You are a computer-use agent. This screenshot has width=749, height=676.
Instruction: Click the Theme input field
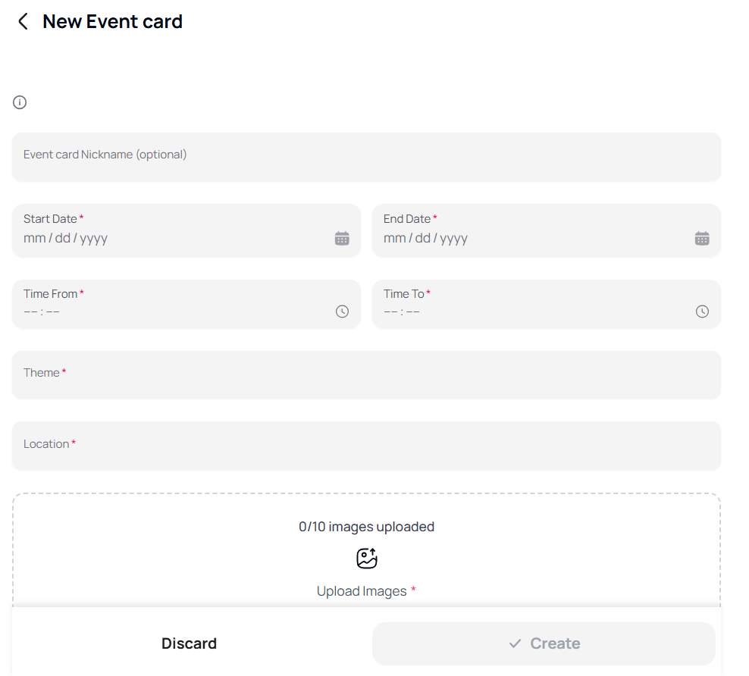click(366, 374)
